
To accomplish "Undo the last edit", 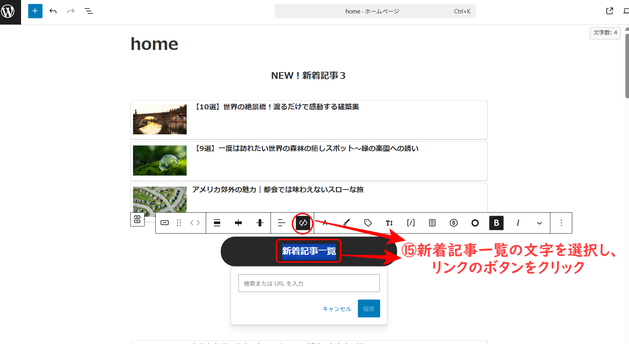I will pos(53,11).
